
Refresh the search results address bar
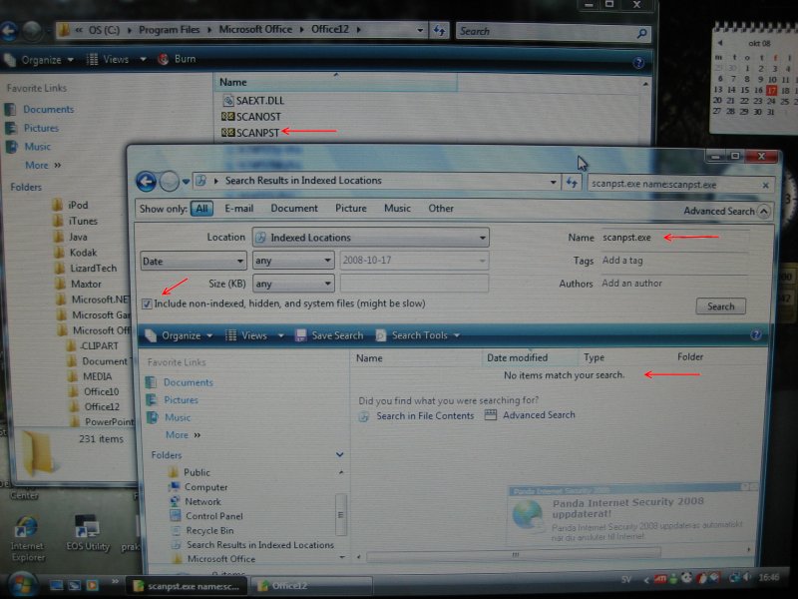point(572,183)
